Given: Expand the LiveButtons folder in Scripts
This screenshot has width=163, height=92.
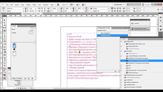Looking at the screenshot, I should [x=121, y=80].
